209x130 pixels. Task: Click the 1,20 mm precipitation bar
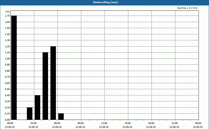(x=53, y=83)
